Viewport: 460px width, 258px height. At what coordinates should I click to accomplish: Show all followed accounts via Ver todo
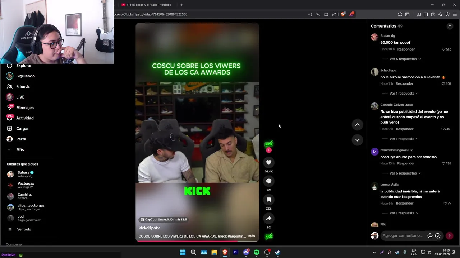point(24,229)
